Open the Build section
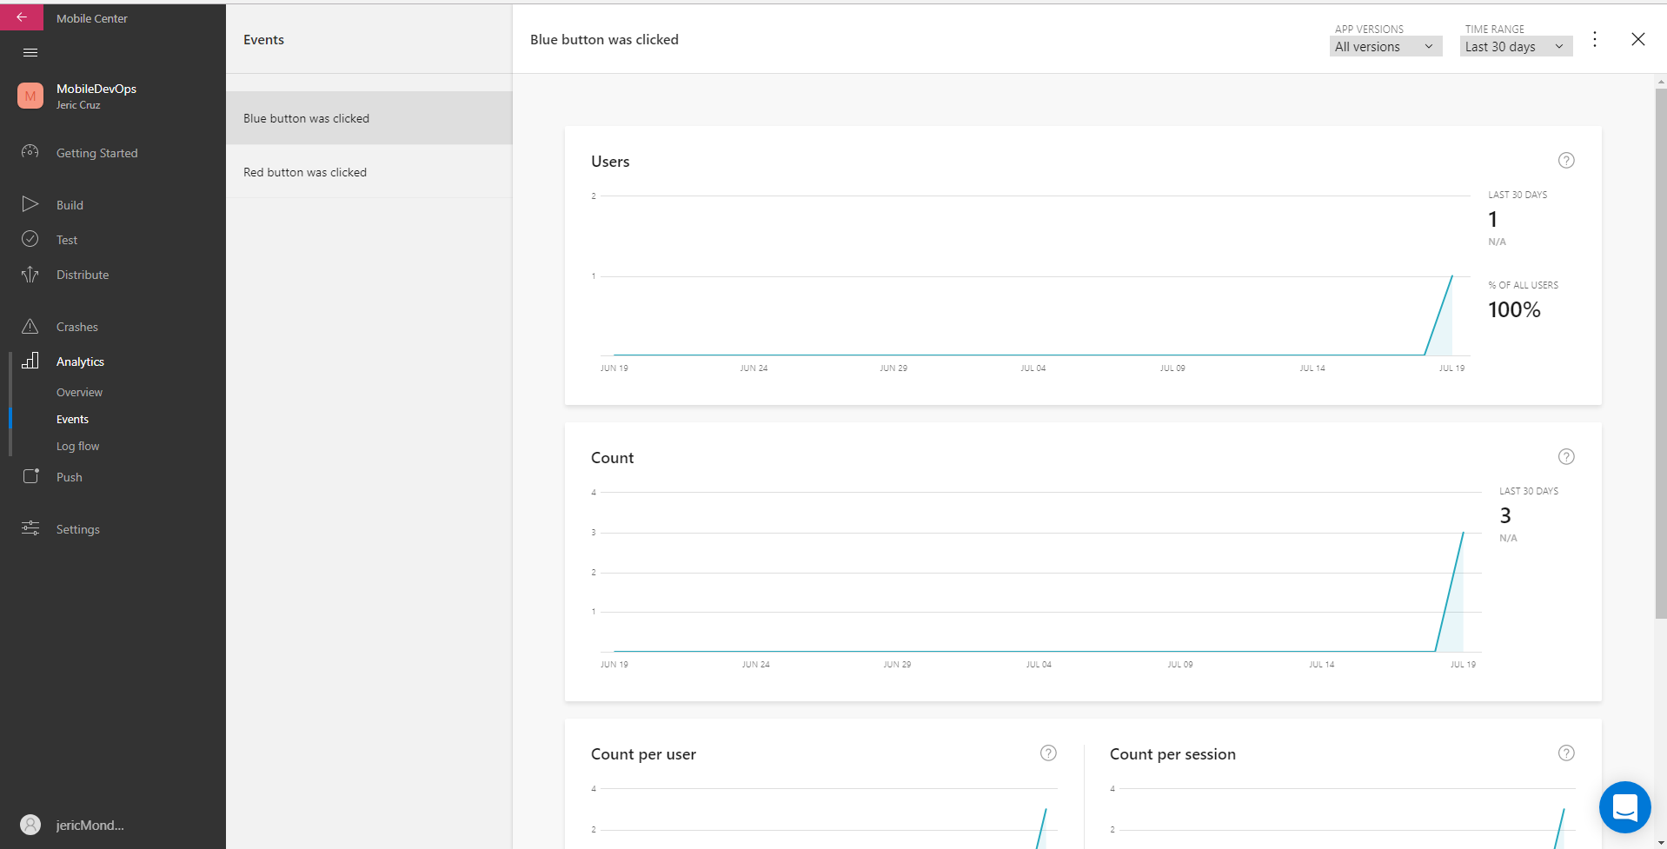Screen dimensions: 1667x849 pyautogui.click(x=70, y=205)
